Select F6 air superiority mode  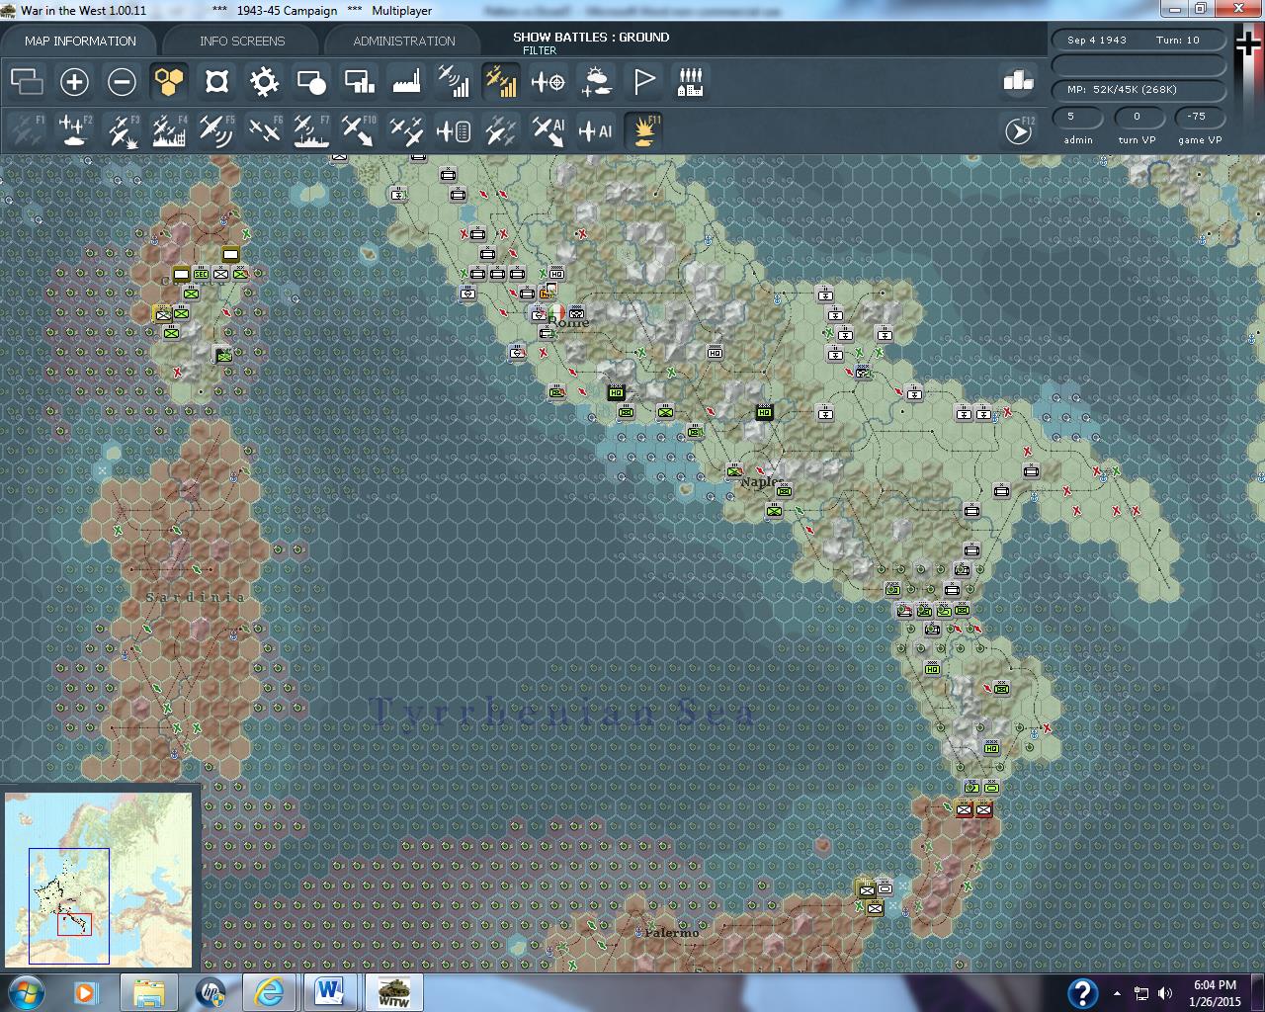pyautogui.click(x=264, y=130)
